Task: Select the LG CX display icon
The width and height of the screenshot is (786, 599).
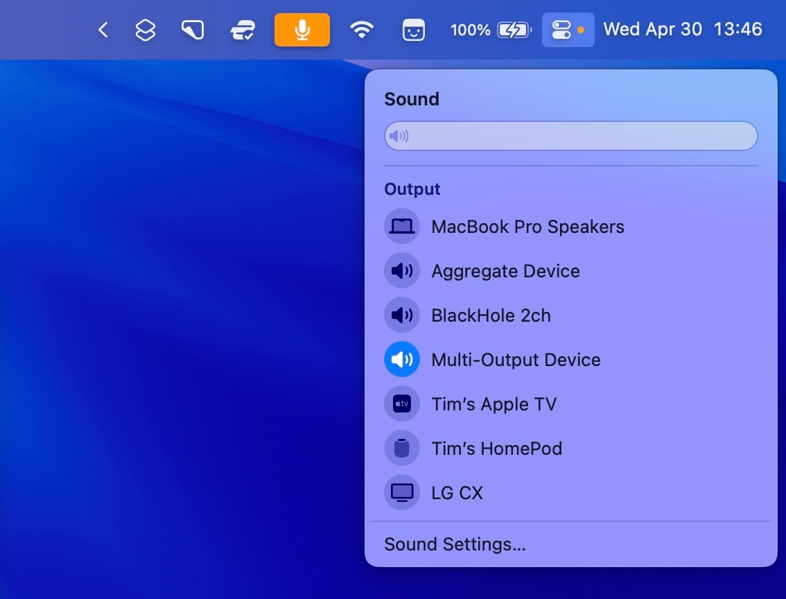Action: click(x=402, y=492)
